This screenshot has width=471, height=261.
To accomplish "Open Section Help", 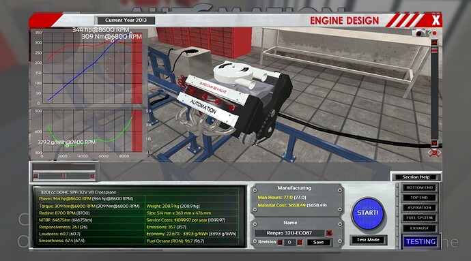I will (416, 177).
